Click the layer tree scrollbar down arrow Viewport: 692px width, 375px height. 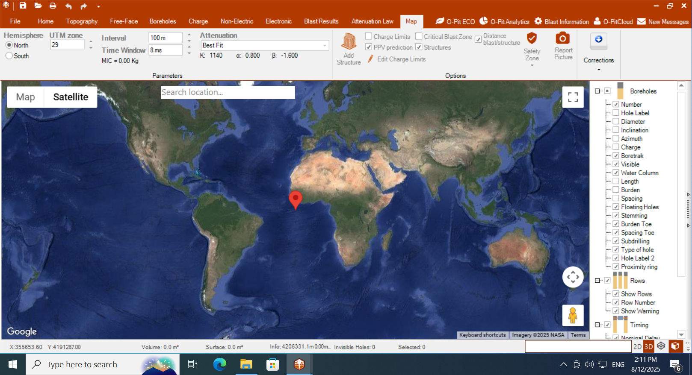681,334
